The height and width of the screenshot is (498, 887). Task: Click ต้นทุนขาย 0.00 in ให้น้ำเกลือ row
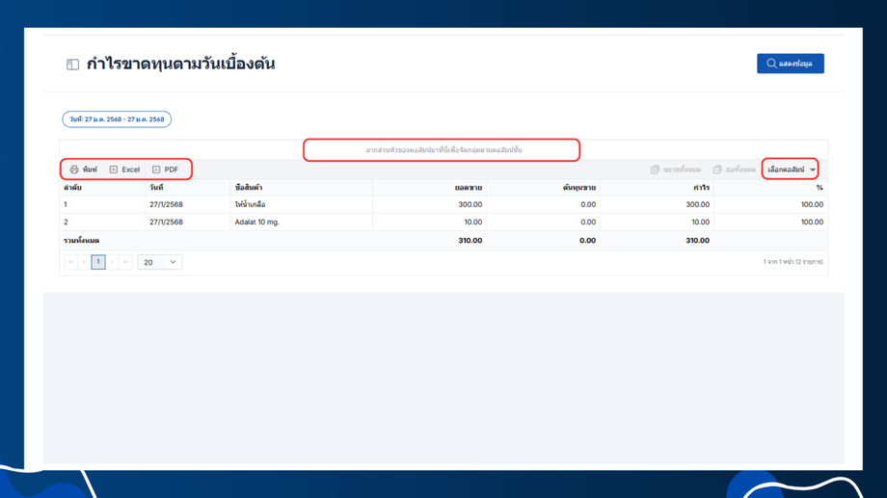543,204
